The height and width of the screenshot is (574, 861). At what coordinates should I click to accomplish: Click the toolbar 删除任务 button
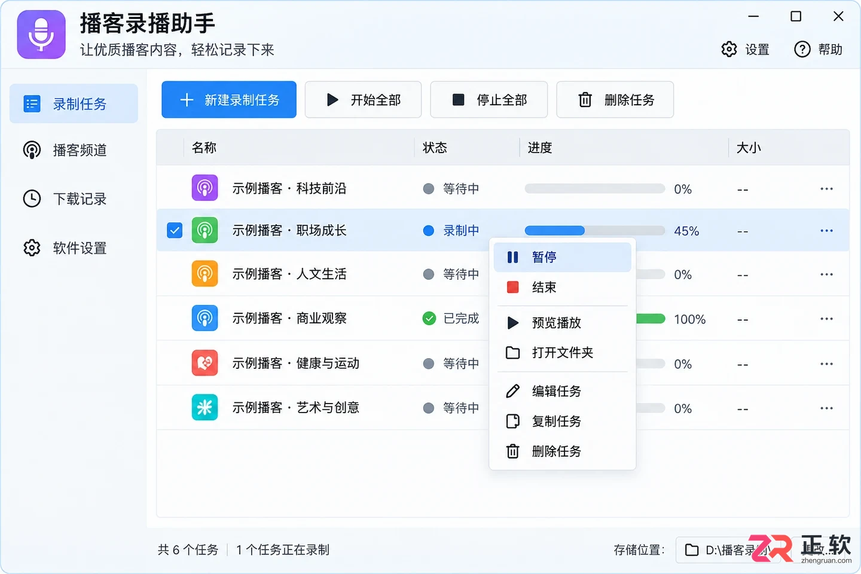pyautogui.click(x=615, y=100)
